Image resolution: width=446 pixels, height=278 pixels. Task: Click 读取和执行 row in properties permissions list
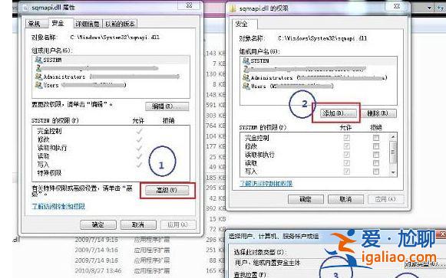[x=111, y=148]
